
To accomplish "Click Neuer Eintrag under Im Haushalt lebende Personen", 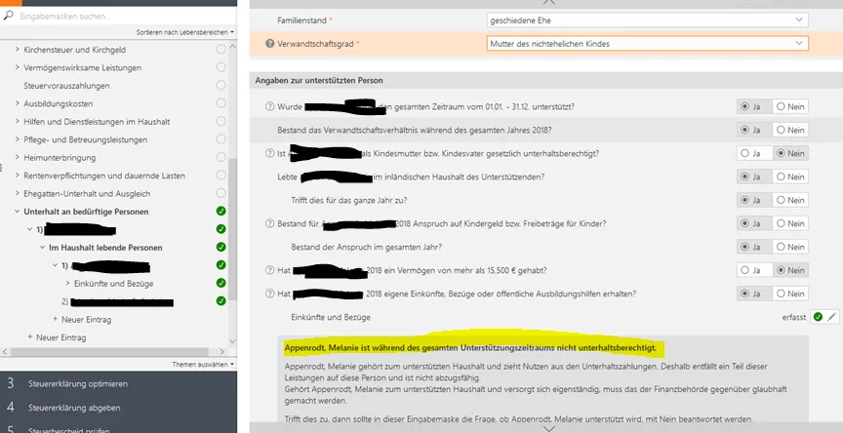I will (x=82, y=319).
